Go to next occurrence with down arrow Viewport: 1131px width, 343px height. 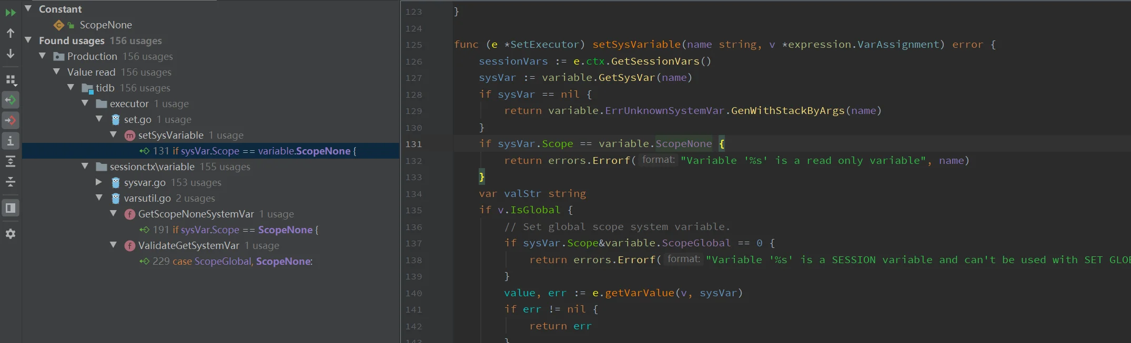(11, 54)
